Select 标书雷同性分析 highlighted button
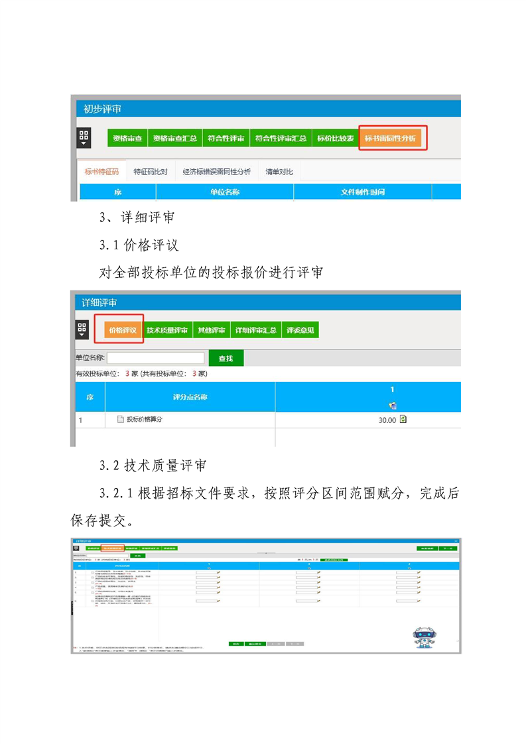 click(391, 139)
